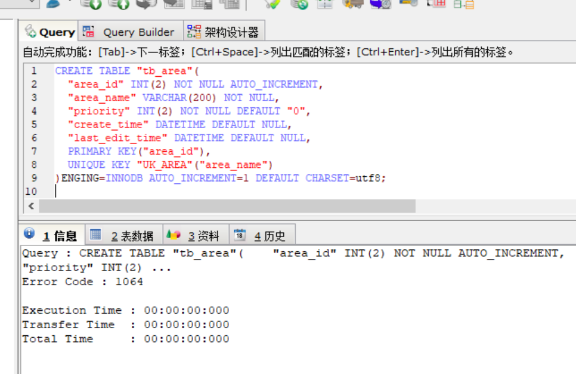Viewport: 576px width, 374px height.
Task: Select the 4 历史 results tab
Action: pos(262,235)
